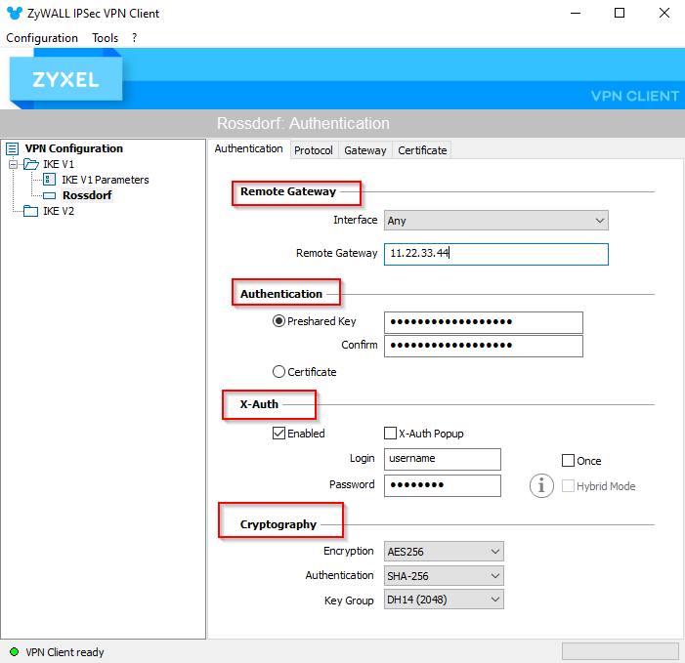The width and height of the screenshot is (685, 663).
Task: Click the IKE V1 Parameters document icon
Action: tap(49, 180)
